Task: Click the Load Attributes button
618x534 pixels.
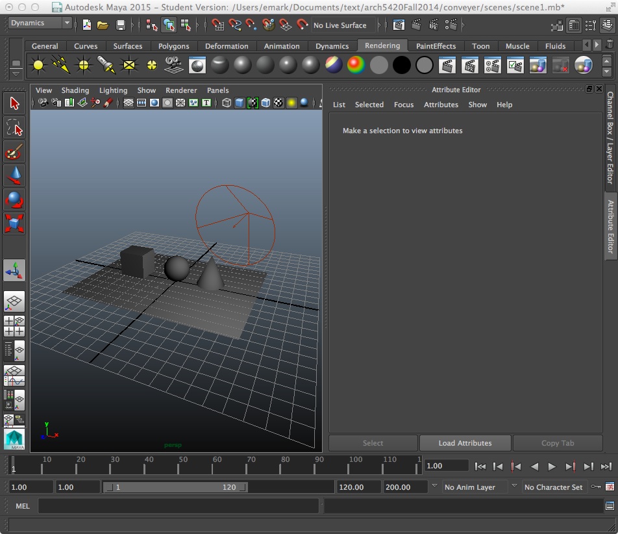Action: coord(465,443)
